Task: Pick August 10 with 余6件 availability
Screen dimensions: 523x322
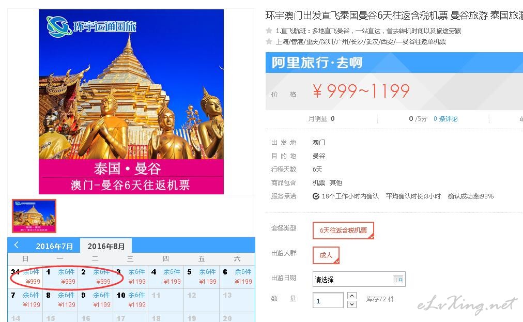Action: [x=131, y=300]
